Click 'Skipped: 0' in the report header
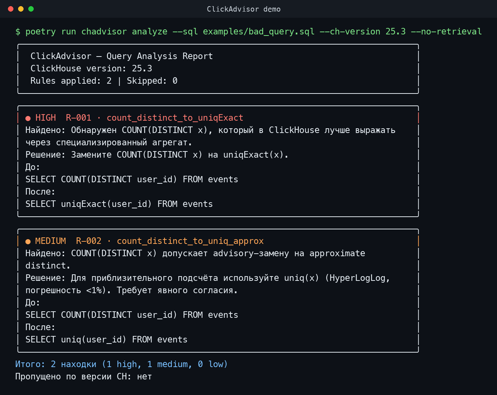This screenshot has height=395, width=497. coord(152,81)
